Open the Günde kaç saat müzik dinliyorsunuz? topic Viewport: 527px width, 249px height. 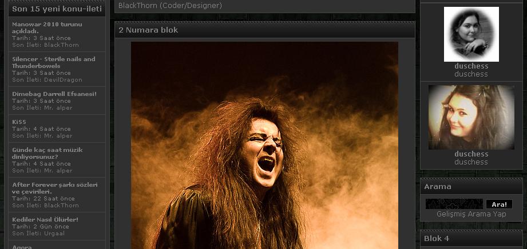pyautogui.click(x=47, y=153)
